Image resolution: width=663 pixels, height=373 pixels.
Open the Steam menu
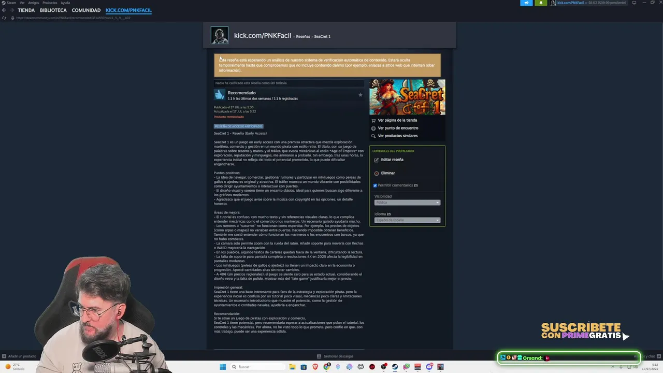click(x=11, y=3)
